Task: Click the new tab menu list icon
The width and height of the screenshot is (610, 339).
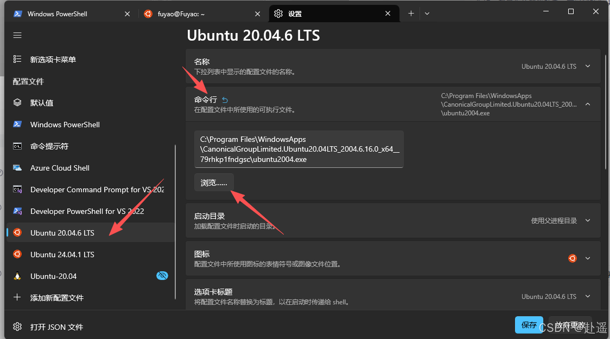Action: 17,59
